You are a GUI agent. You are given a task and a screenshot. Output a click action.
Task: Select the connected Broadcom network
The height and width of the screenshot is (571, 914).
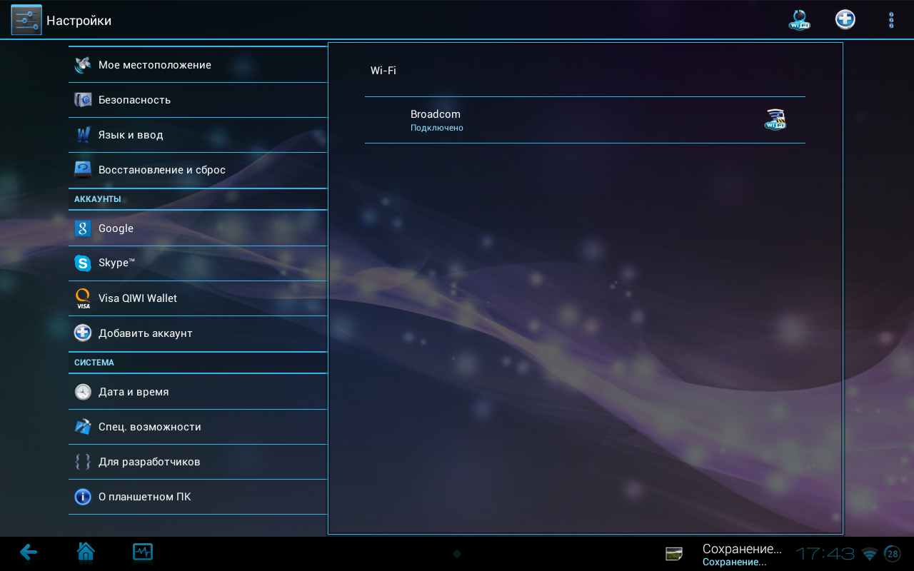click(x=557, y=120)
